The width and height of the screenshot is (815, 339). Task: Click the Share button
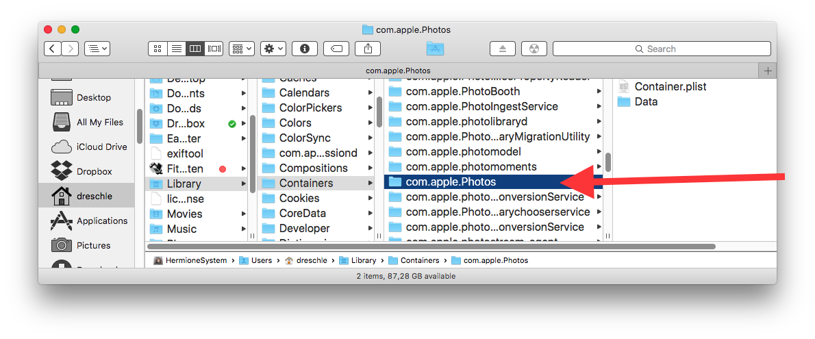coord(368,49)
